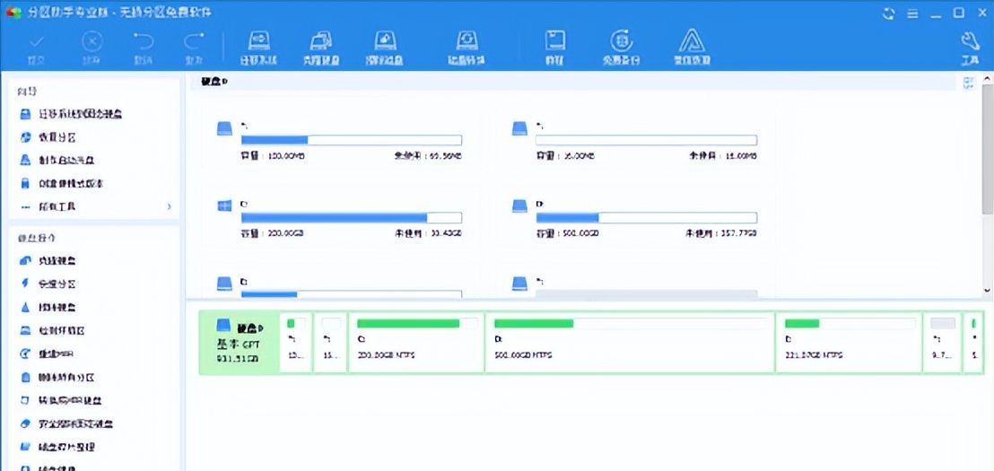
Task: Click the Discard circled-X toolbar button
Action: click(92, 48)
